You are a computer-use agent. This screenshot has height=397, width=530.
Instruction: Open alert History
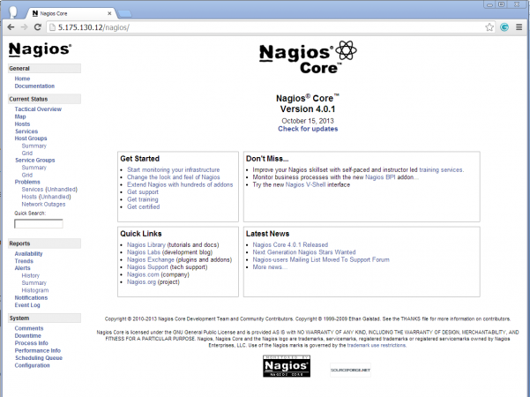click(x=30, y=275)
